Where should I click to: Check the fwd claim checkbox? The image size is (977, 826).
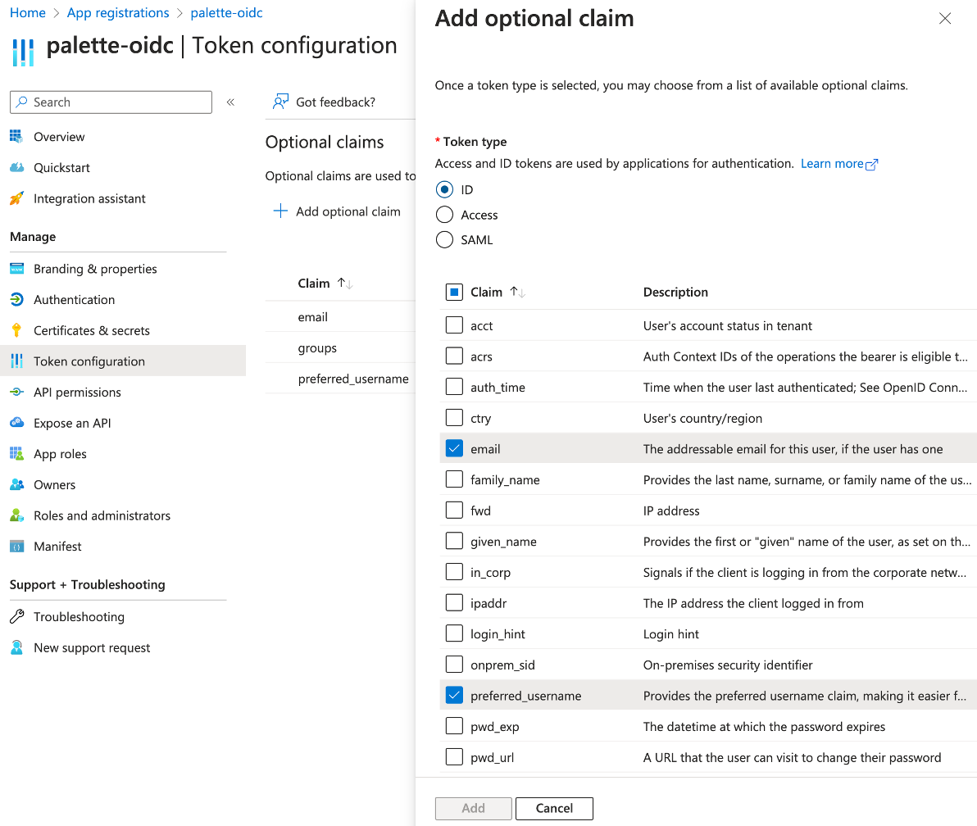(454, 511)
